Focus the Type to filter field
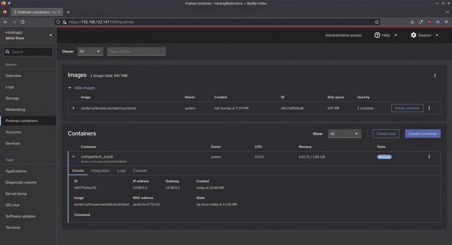 coord(136,51)
